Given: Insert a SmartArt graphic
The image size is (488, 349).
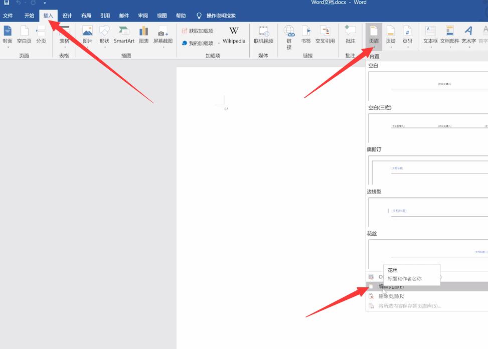Looking at the screenshot, I should pos(124,35).
